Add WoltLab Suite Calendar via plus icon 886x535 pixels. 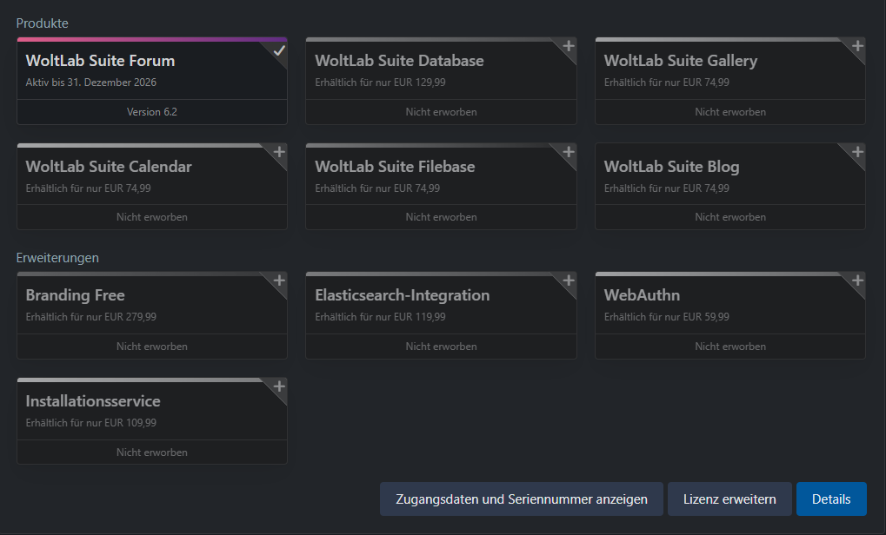279,152
